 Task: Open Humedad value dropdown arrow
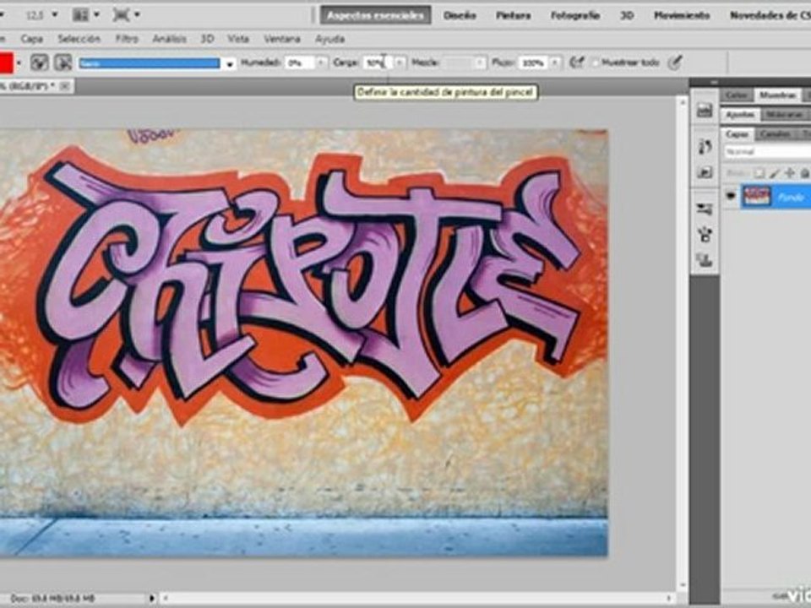tap(321, 62)
